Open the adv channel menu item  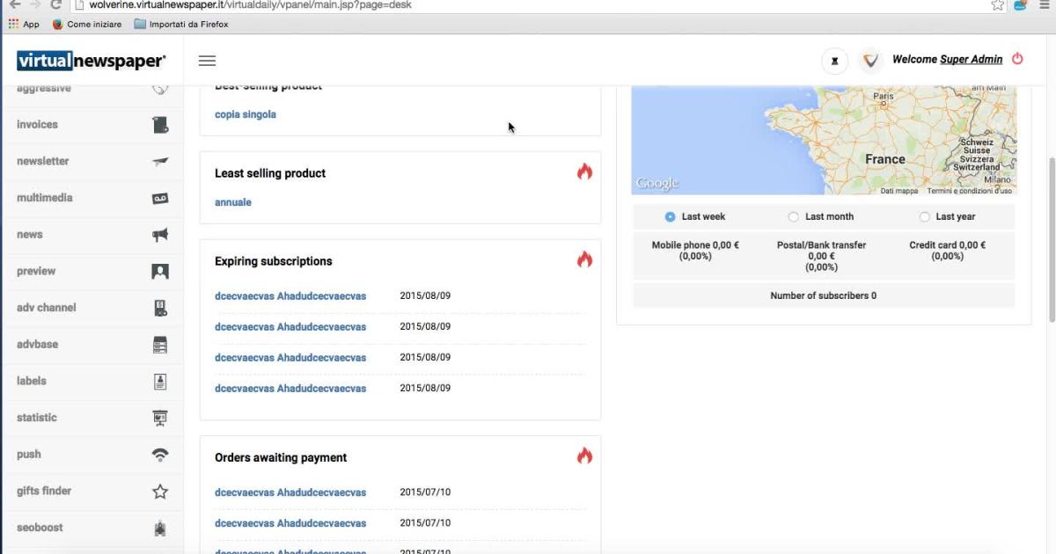coord(46,308)
